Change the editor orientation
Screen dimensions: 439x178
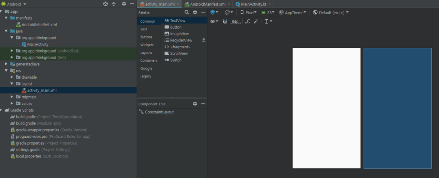point(229,12)
